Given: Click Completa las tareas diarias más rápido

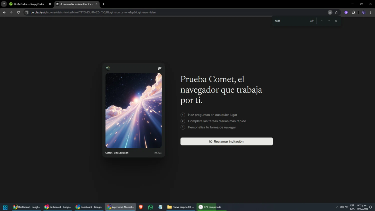Looking at the screenshot, I should tap(217, 121).
